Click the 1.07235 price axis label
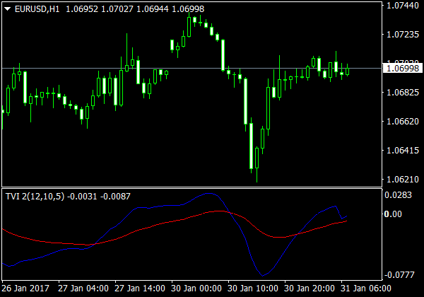This screenshot has width=424, height=297. (x=401, y=35)
